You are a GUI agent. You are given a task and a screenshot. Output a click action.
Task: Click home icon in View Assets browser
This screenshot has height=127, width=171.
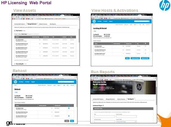click(19, 17)
